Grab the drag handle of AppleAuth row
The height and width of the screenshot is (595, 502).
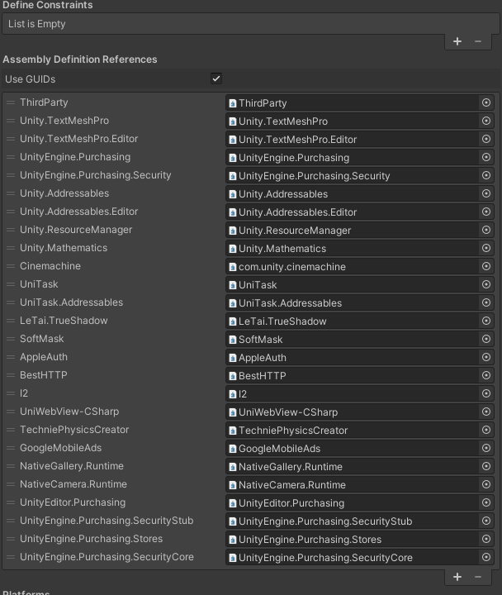tap(11, 357)
